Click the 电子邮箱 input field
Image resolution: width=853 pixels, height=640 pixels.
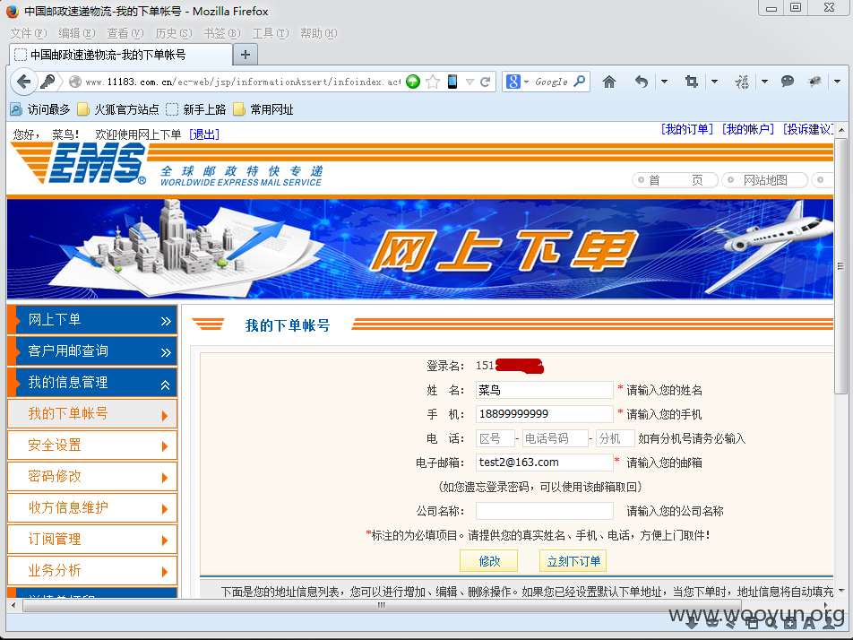tap(545, 462)
